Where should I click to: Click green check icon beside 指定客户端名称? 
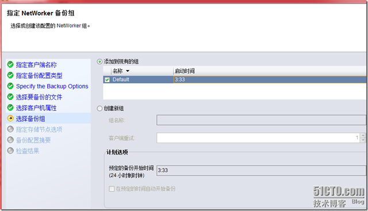10,64
